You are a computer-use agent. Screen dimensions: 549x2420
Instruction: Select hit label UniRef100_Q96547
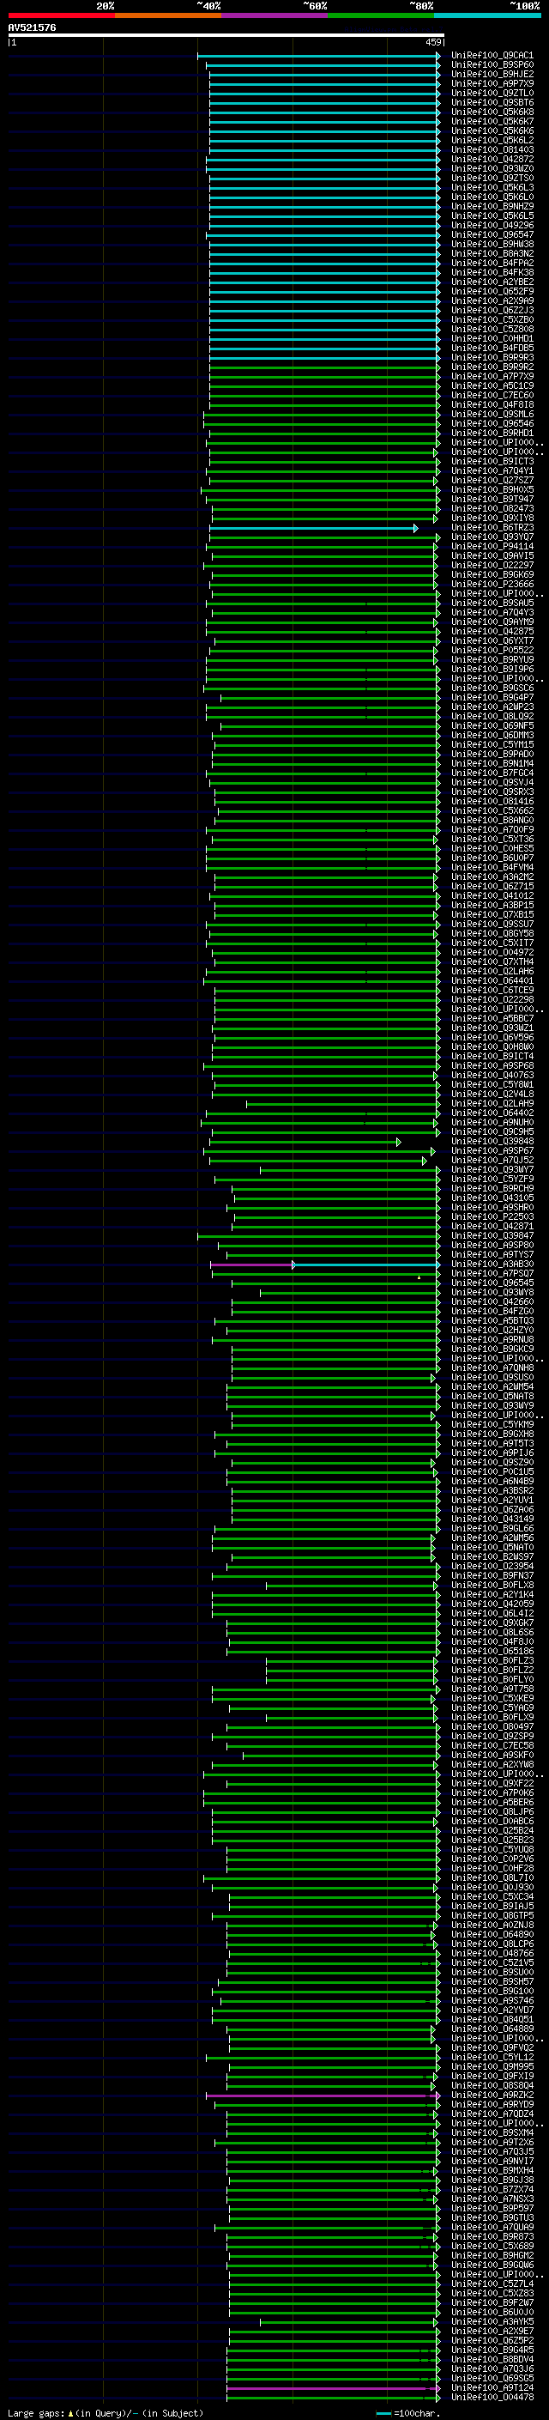click(x=492, y=235)
